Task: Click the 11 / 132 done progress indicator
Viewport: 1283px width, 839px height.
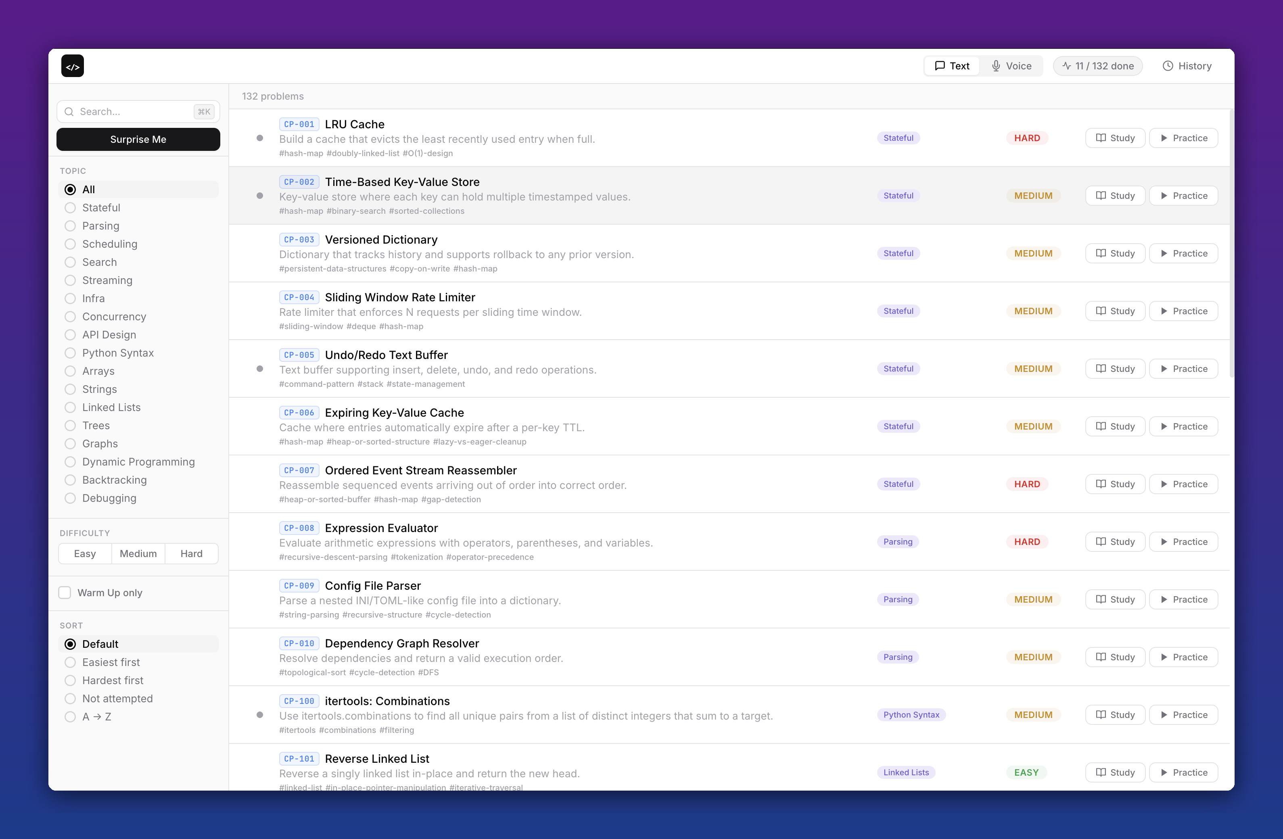Action: (1097, 66)
